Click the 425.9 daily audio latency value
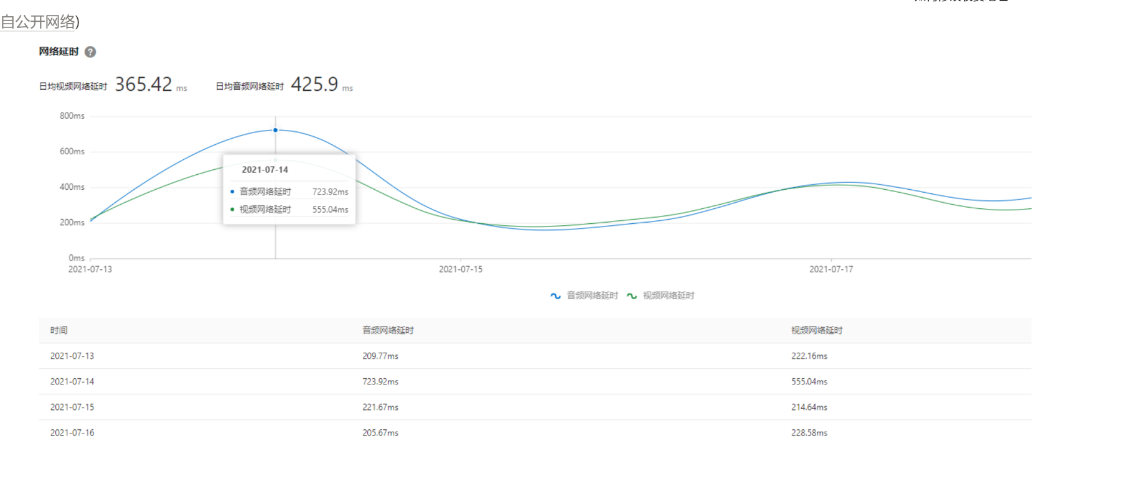 [314, 85]
